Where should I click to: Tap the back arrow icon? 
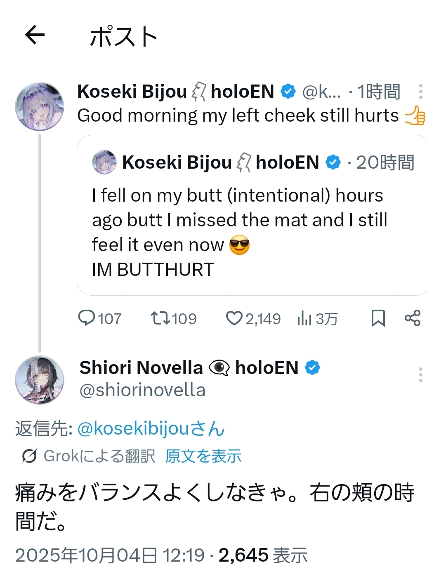tap(35, 35)
